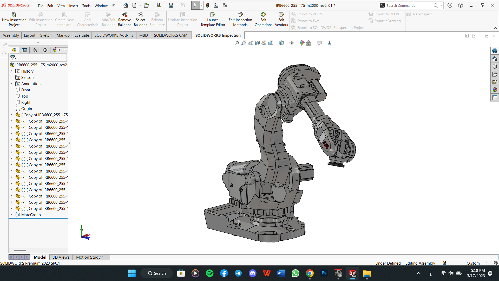
Task: Open PropertyManager tab icon
Action: pos(24,50)
